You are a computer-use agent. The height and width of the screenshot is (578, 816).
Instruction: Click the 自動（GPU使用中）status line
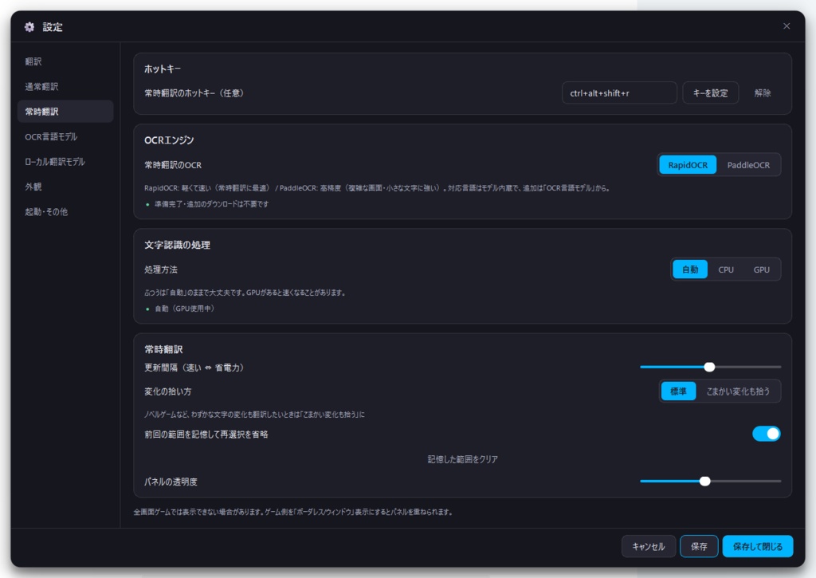pos(184,309)
